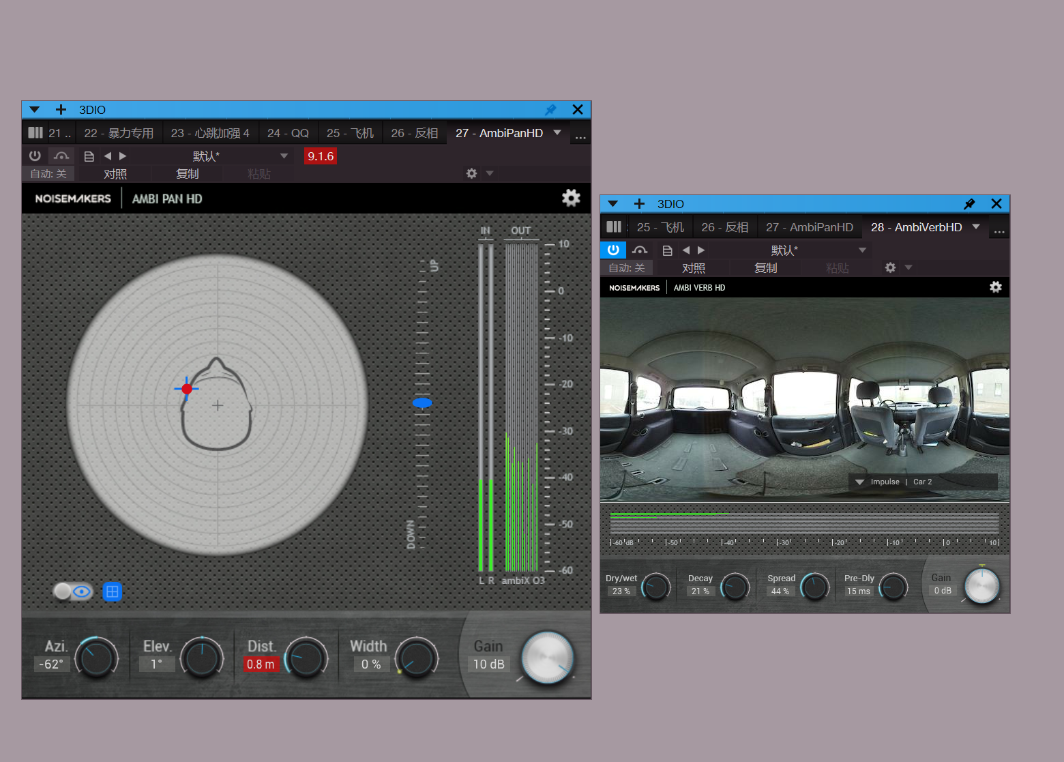This screenshot has width=1064, height=762.
Task: Click the ellipsis menu in AmbiVerbHD window
Action: tap(999, 231)
